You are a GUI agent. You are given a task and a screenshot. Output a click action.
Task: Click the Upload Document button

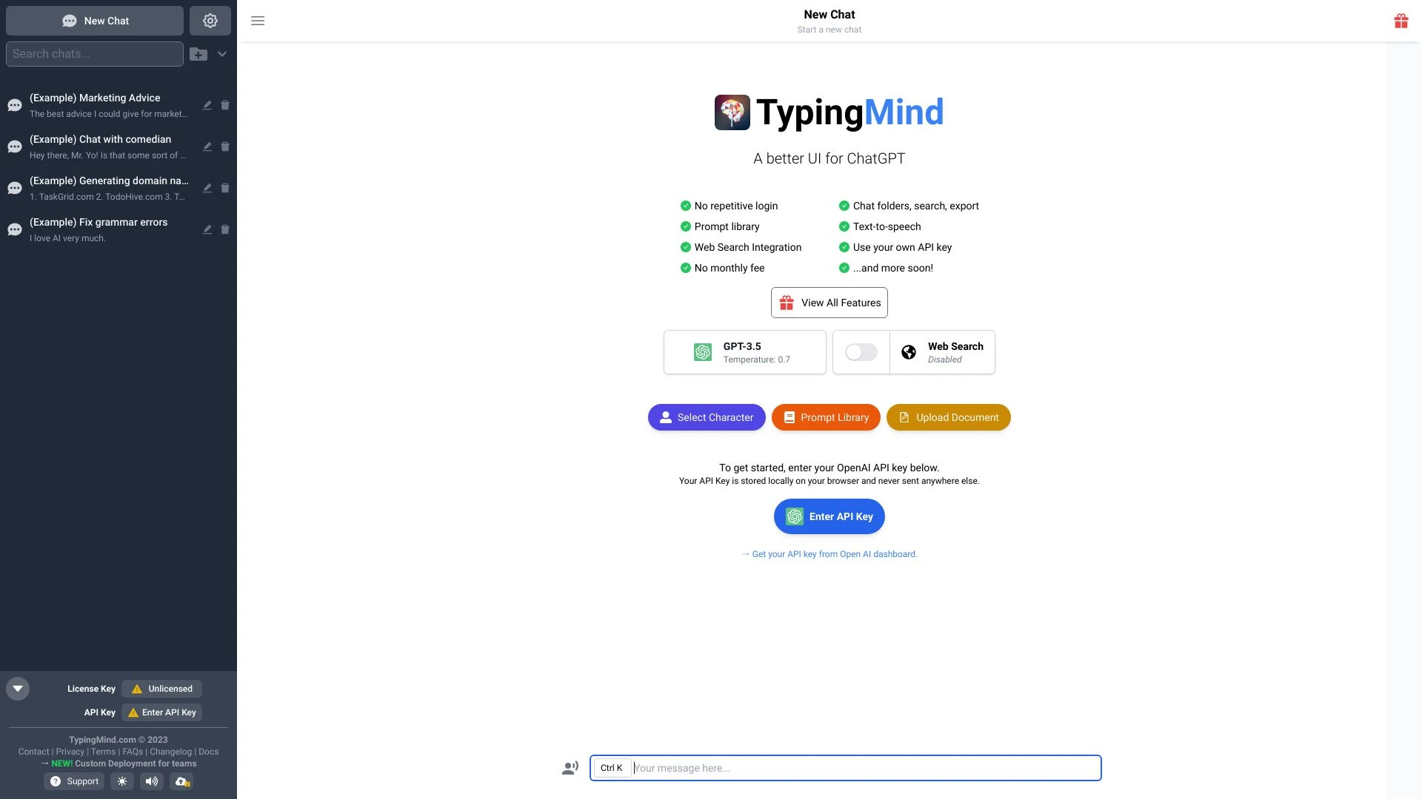[x=947, y=417]
